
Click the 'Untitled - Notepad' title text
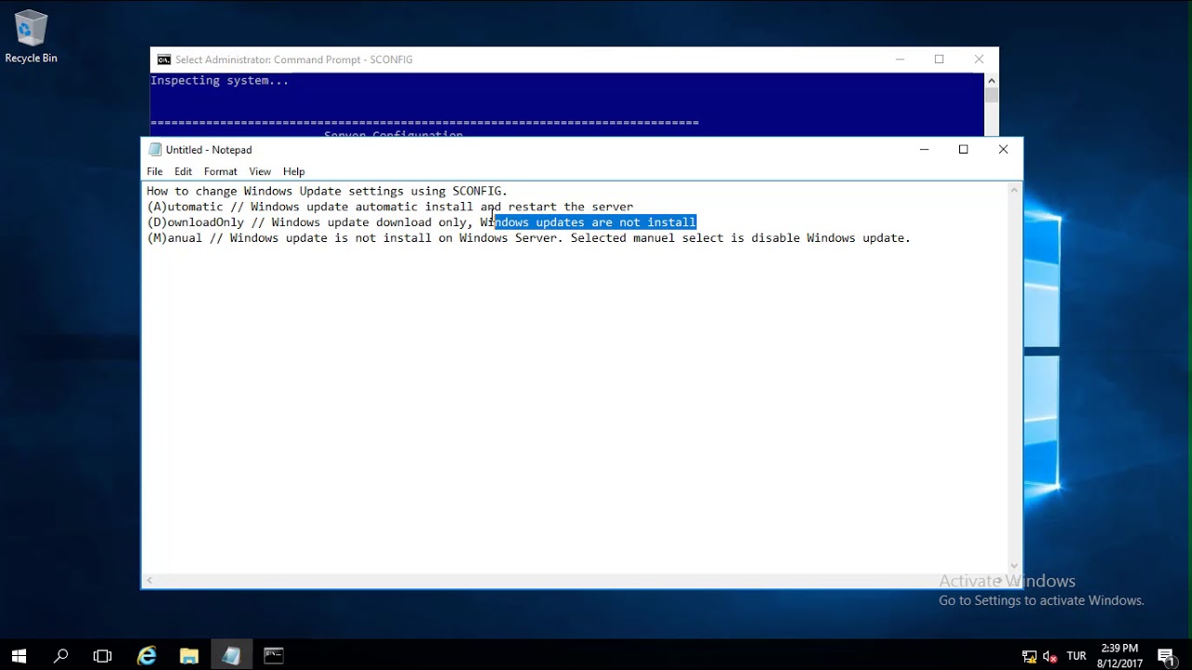(x=209, y=150)
